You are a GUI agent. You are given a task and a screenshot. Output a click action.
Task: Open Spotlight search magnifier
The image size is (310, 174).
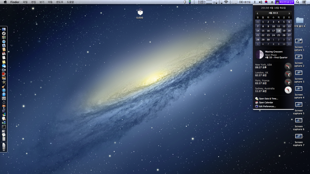[x=298, y=2]
